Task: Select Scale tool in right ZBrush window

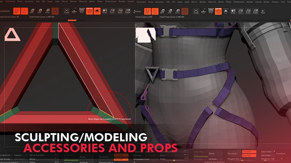Action: 170,11
